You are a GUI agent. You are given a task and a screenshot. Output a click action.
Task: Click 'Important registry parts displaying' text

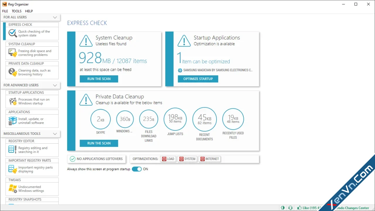click(36, 169)
